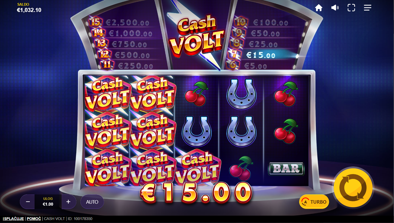Viewport: 394px width, 223px height.
Task: Toggle fullscreen mode
Action: [x=351, y=8]
